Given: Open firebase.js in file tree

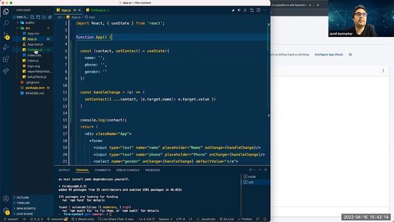Looking at the screenshot, I should point(35,50).
